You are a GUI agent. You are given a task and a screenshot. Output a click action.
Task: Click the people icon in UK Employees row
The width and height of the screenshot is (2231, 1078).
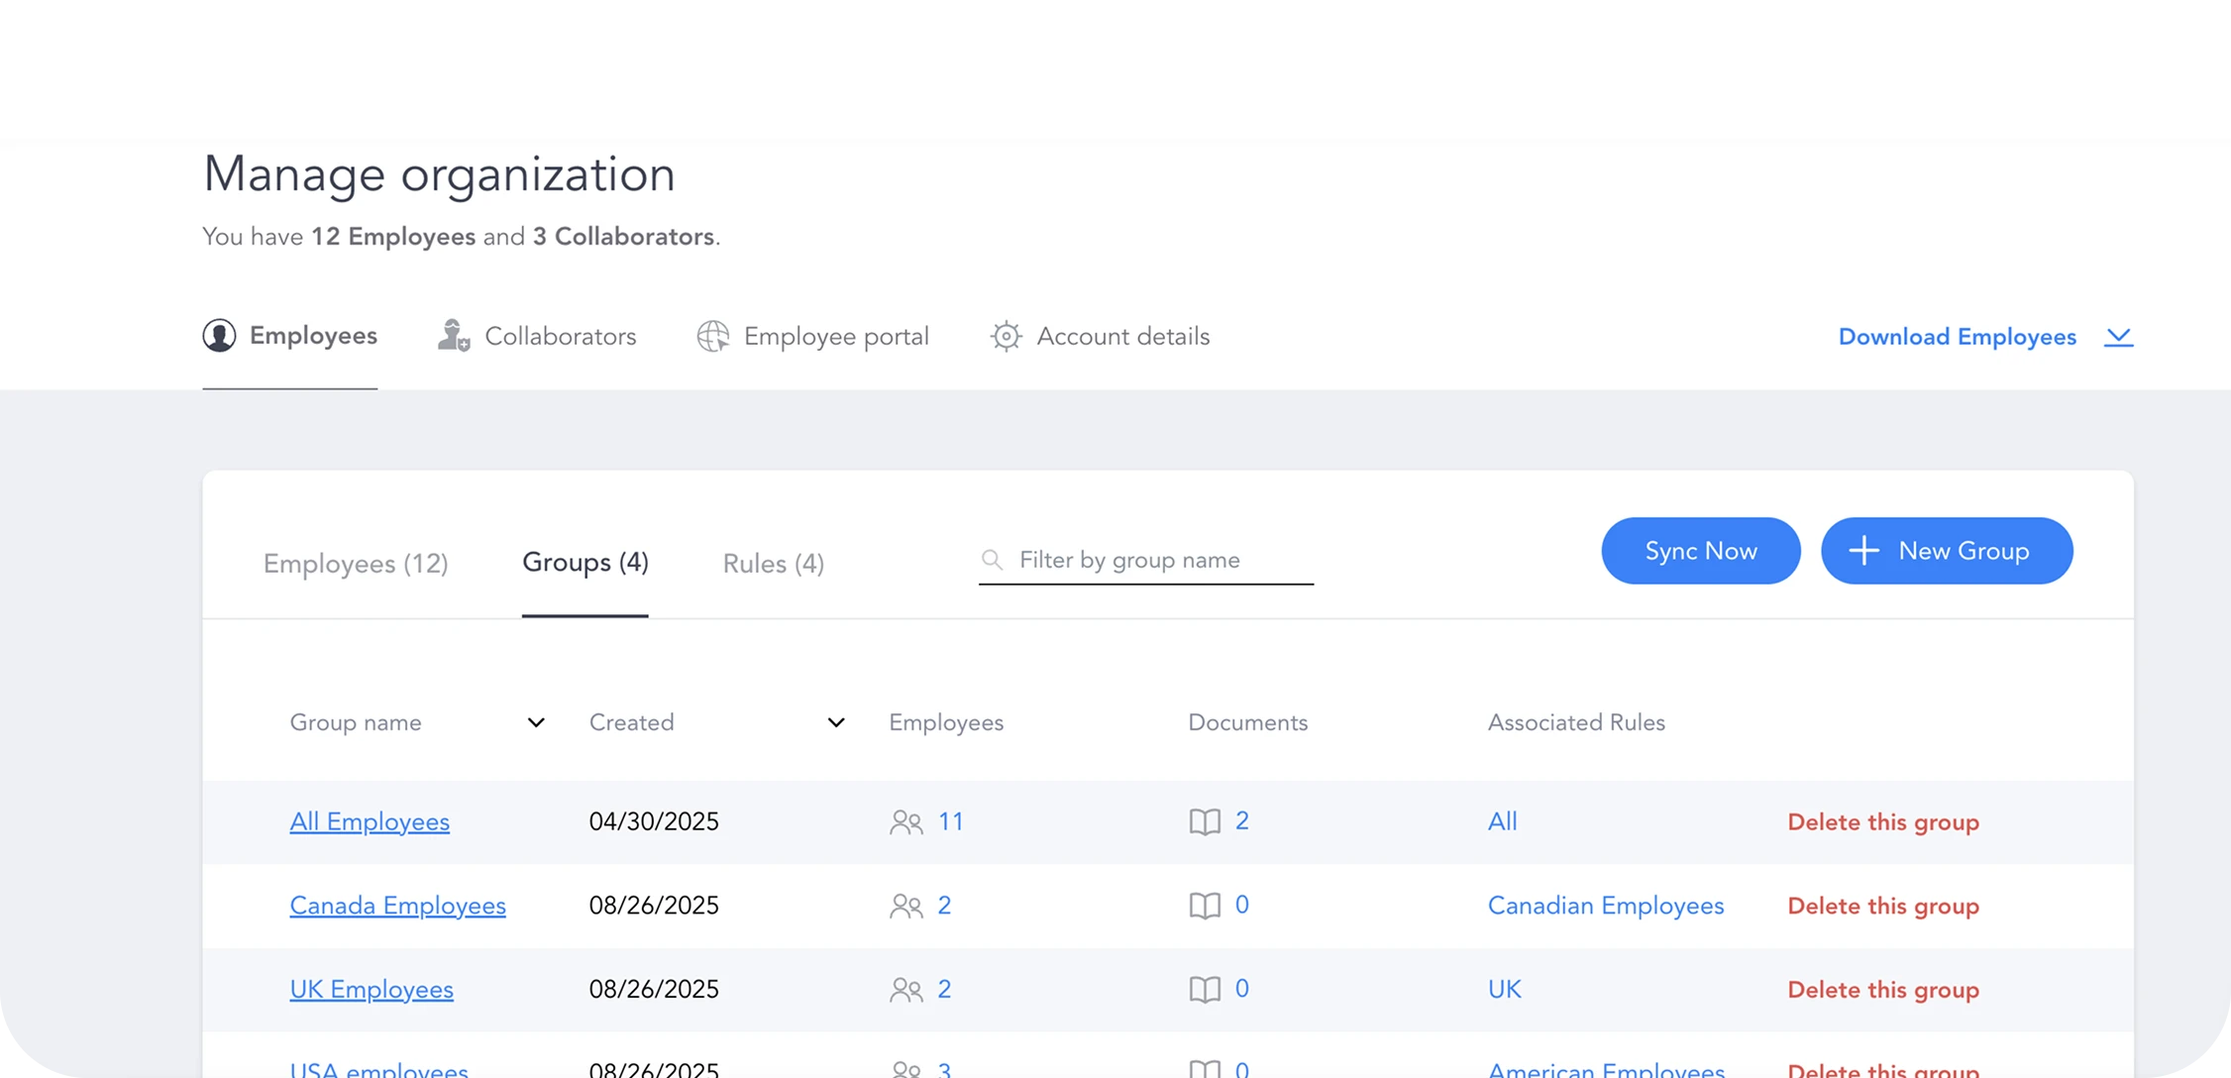905,990
